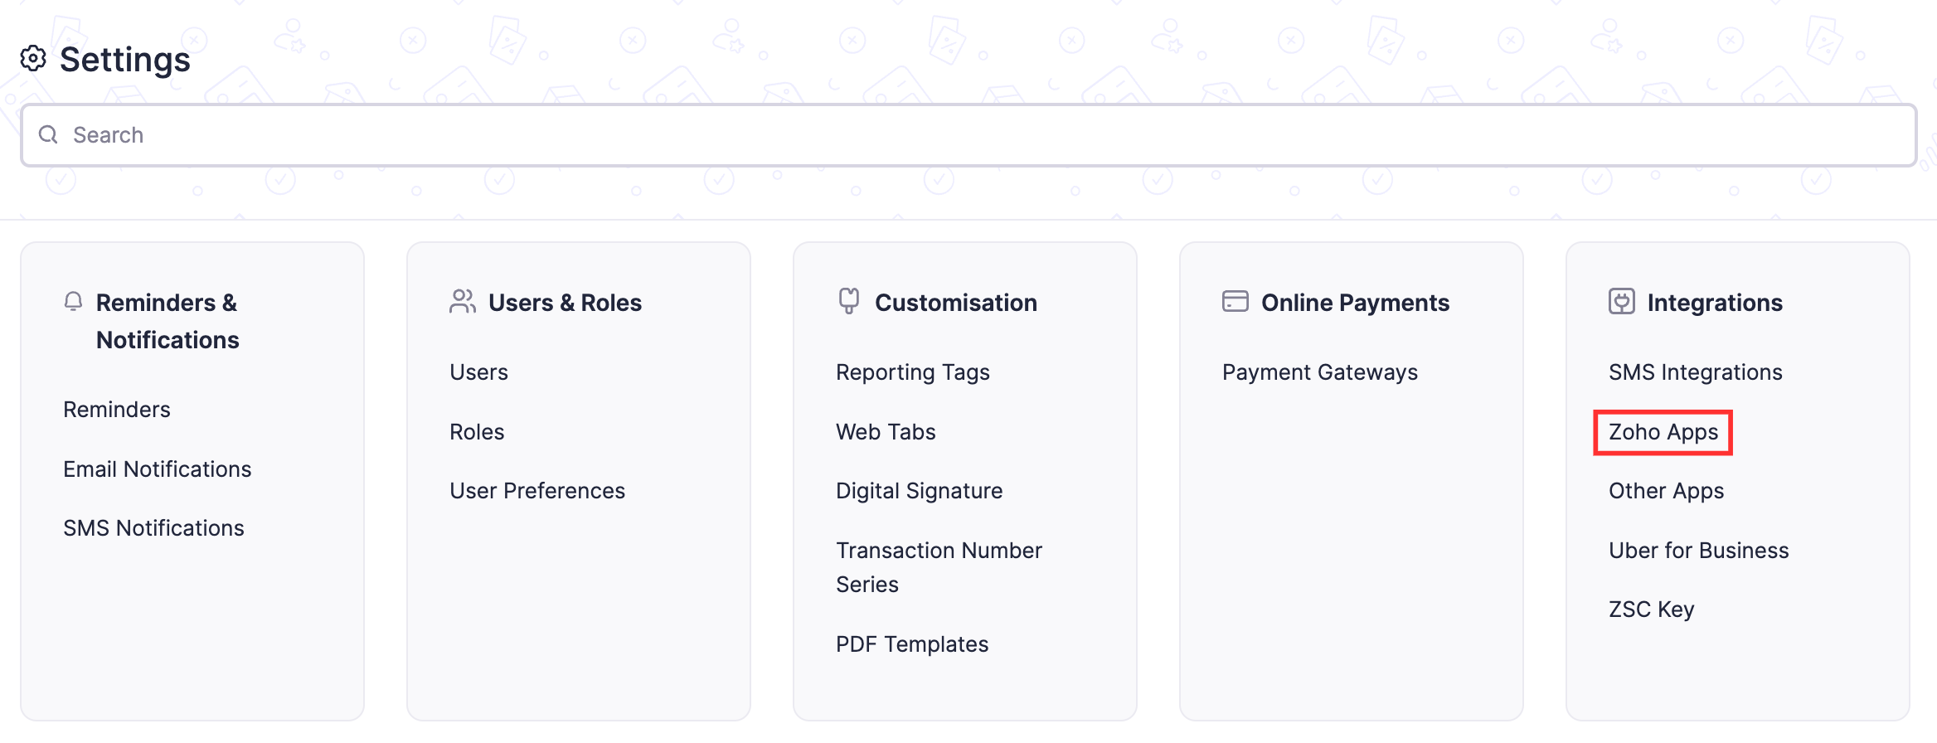Viewport: 1937px width, 743px height.
Task: Click the Settings gear icon
Action: click(34, 58)
